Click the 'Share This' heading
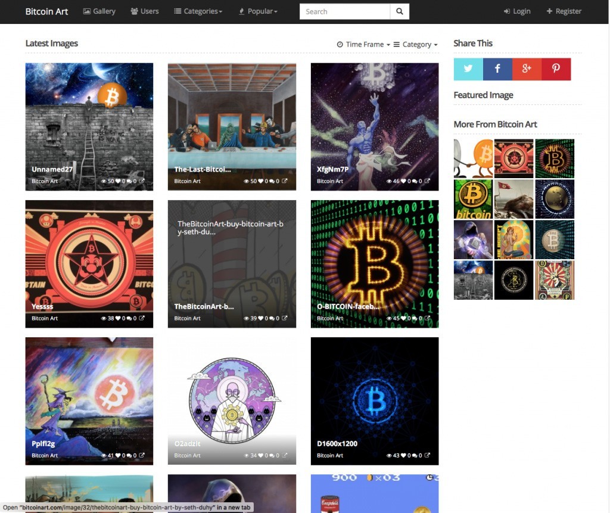The height and width of the screenshot is (513, 610). 473,43
